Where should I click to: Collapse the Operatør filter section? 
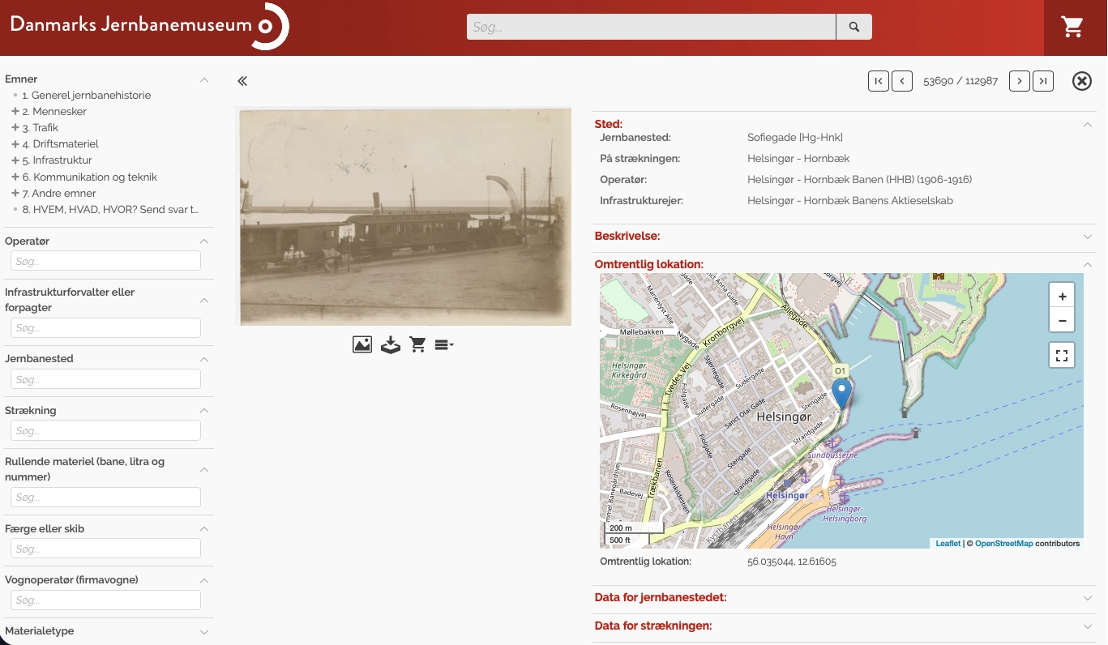click(x=204, y=241)
